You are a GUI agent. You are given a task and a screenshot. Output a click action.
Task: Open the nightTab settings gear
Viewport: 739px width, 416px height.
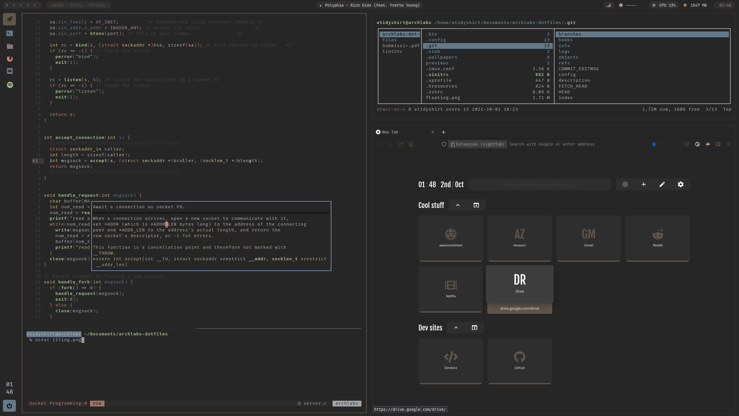tap(680, 184)
